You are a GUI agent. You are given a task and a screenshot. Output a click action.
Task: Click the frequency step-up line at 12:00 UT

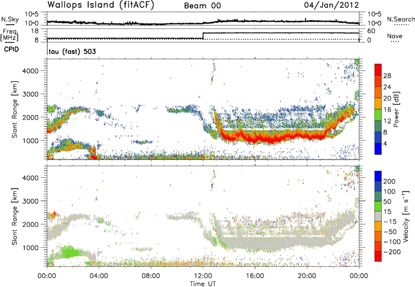203,36
